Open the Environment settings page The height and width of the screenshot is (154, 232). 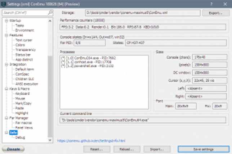pyautogui.click(x=25, y=30)
